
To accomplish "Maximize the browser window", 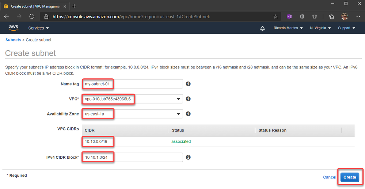I will point(346,4).
